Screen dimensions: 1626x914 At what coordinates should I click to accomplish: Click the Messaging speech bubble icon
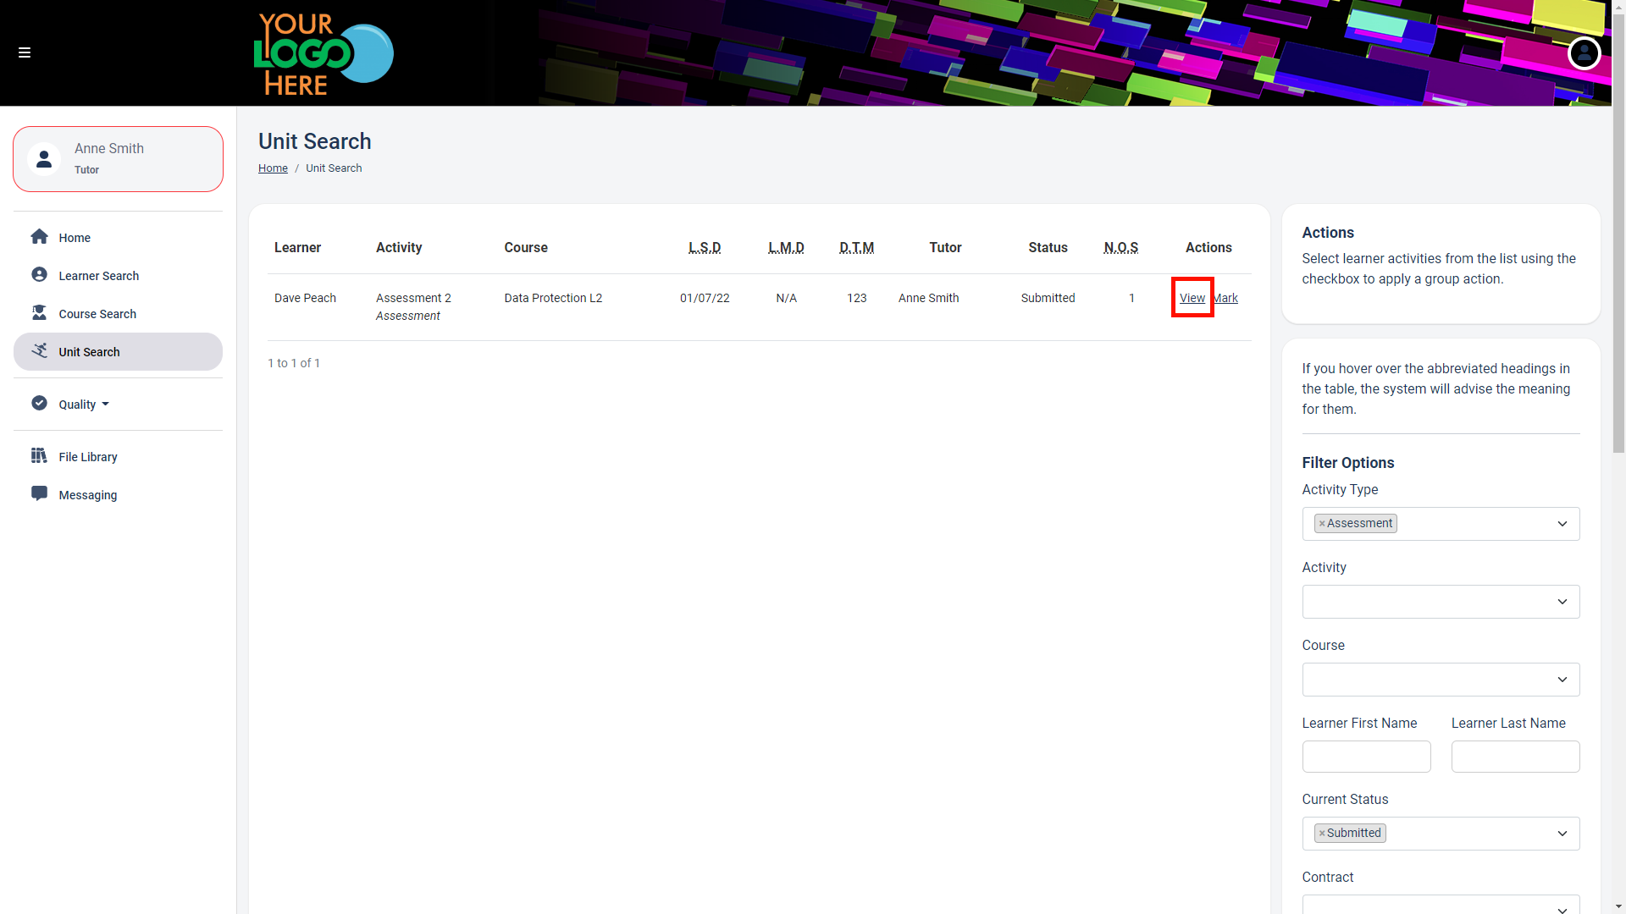39,494
